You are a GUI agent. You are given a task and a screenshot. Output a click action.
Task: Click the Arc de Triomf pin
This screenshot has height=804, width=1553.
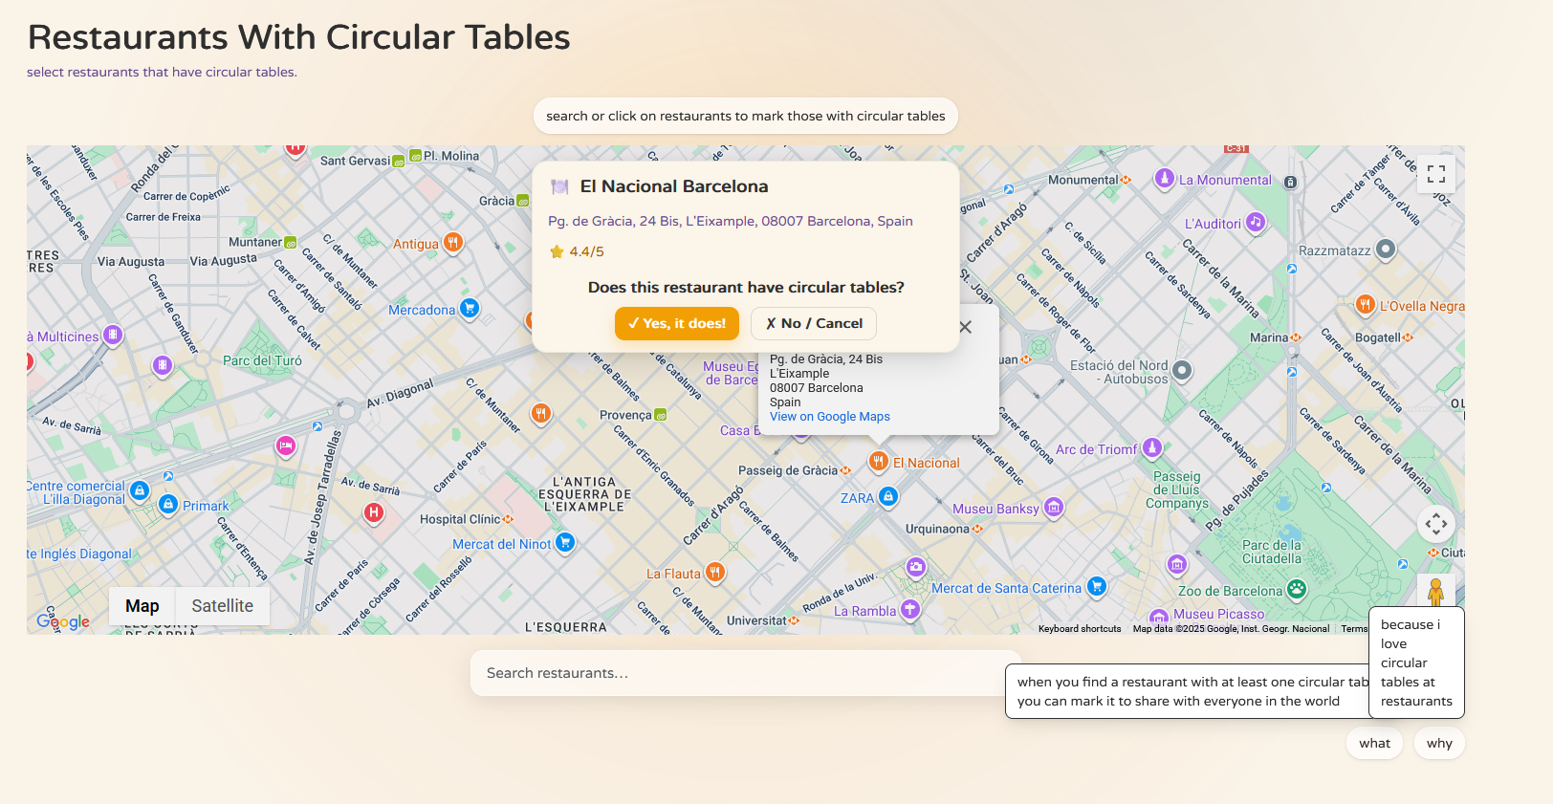pyautogui.click(x=1152, y=447)
